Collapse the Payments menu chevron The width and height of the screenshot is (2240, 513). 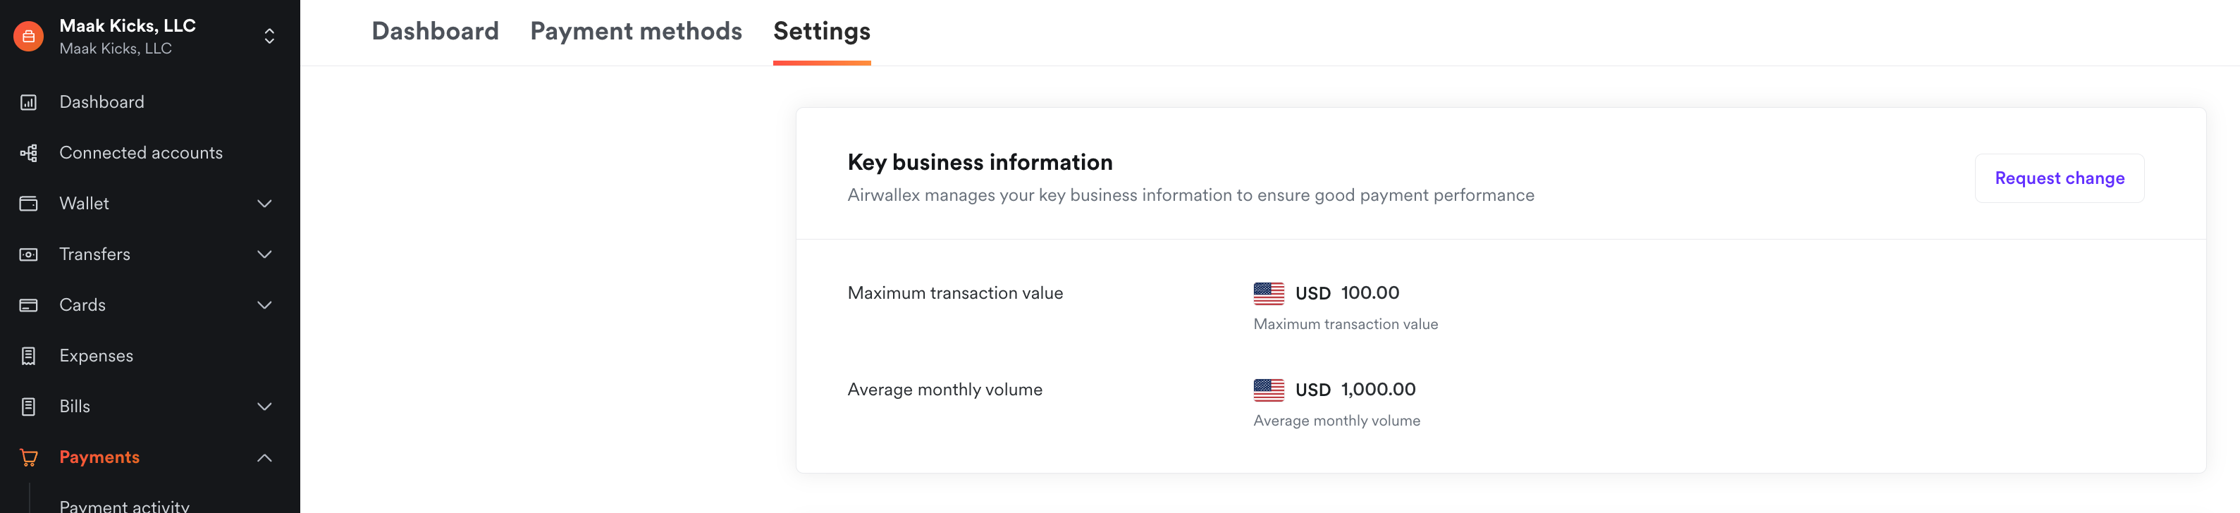tap(264, 458)
